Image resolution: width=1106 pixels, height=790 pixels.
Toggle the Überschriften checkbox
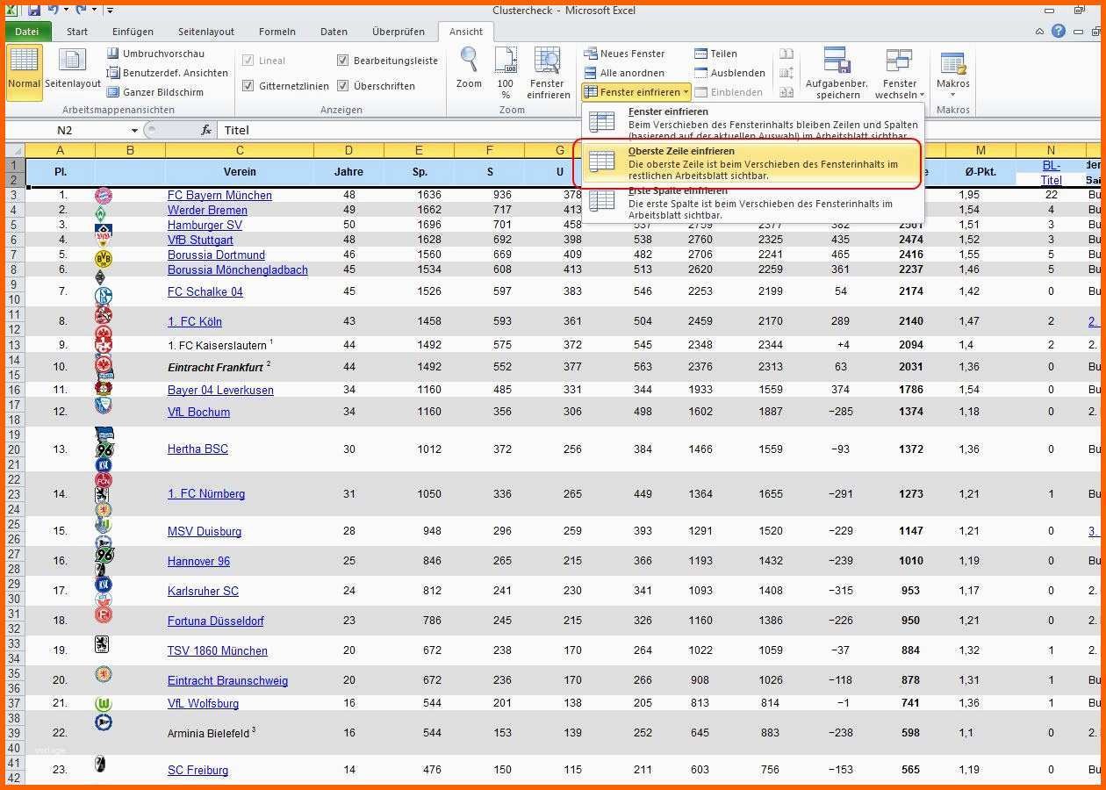coord(343,86)
